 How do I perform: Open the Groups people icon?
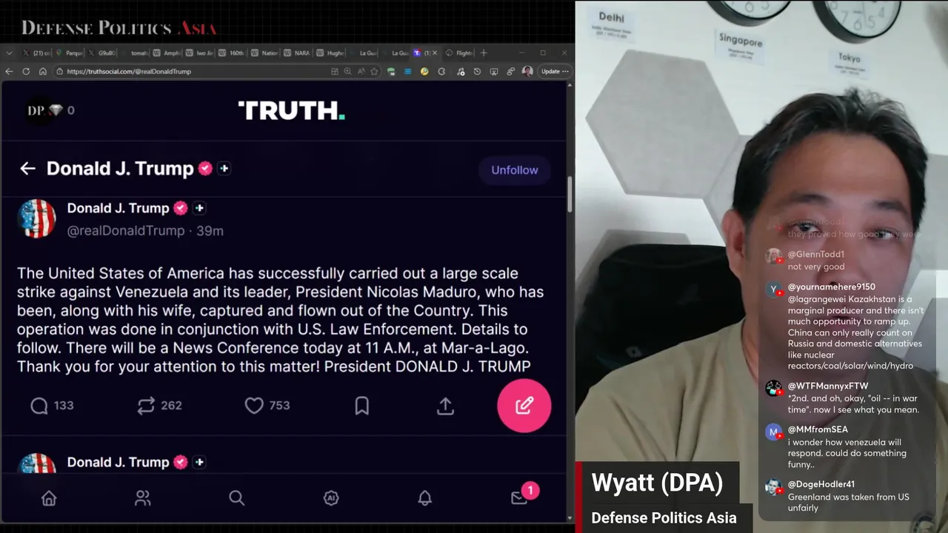143,498
